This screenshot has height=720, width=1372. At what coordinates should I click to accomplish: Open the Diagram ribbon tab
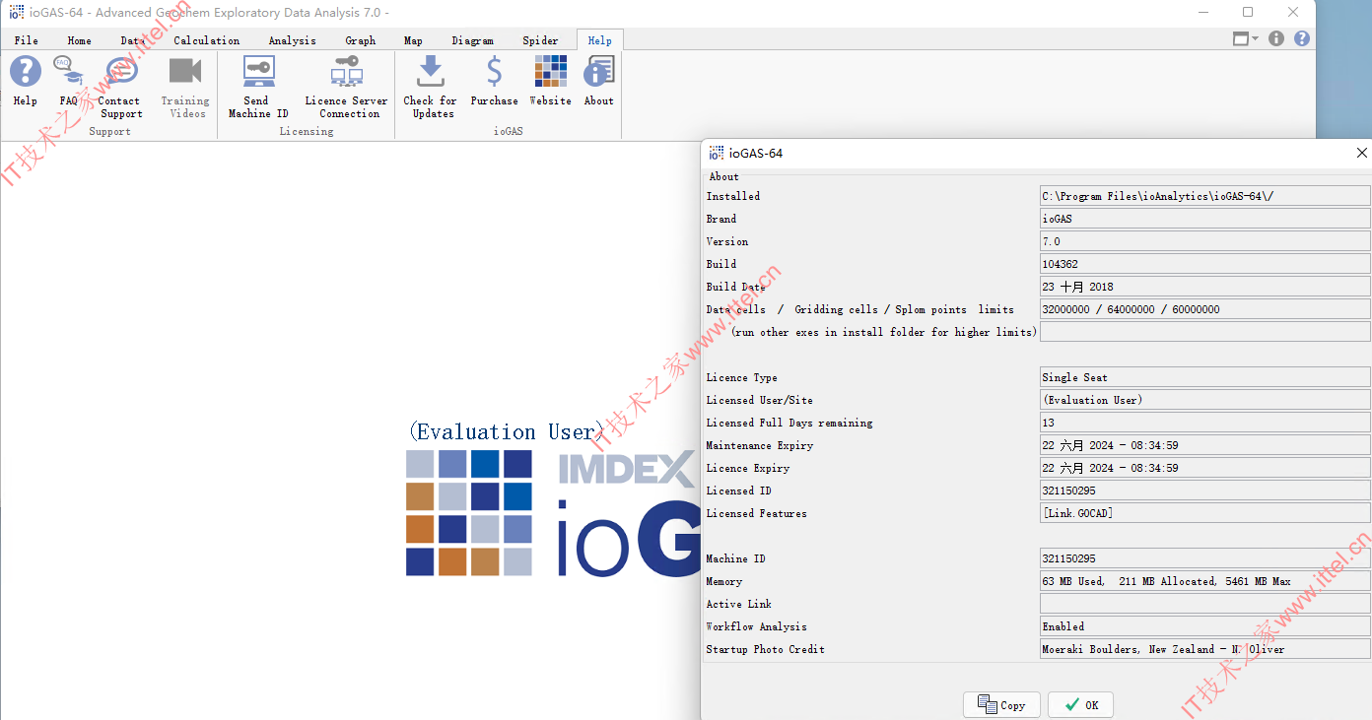point(473,40)
